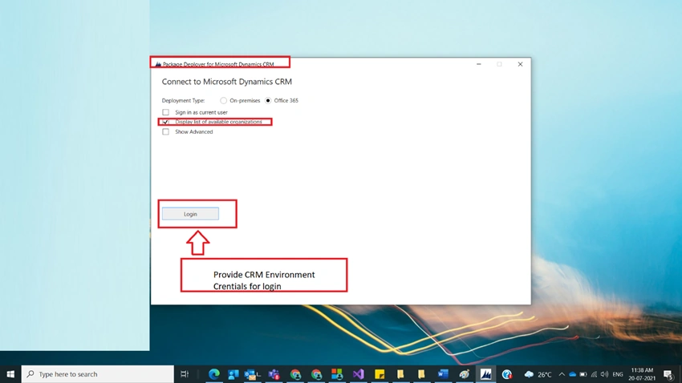The image size is (682, 383).
Task: Open Sticky Notes from the taskbar
Action: (380, 374)
